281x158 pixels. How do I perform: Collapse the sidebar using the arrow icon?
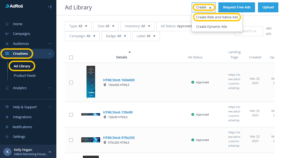pyautogui.click(x=50, y=7)
